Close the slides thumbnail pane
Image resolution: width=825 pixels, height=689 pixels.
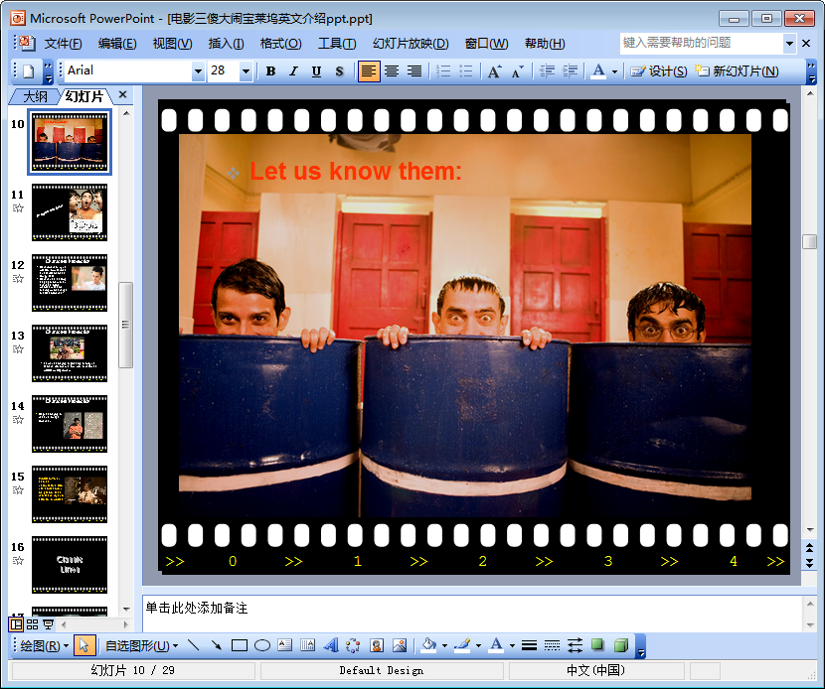click(122, 94)
